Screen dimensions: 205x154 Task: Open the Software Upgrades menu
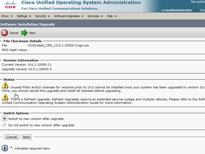(x=69, y=16)
